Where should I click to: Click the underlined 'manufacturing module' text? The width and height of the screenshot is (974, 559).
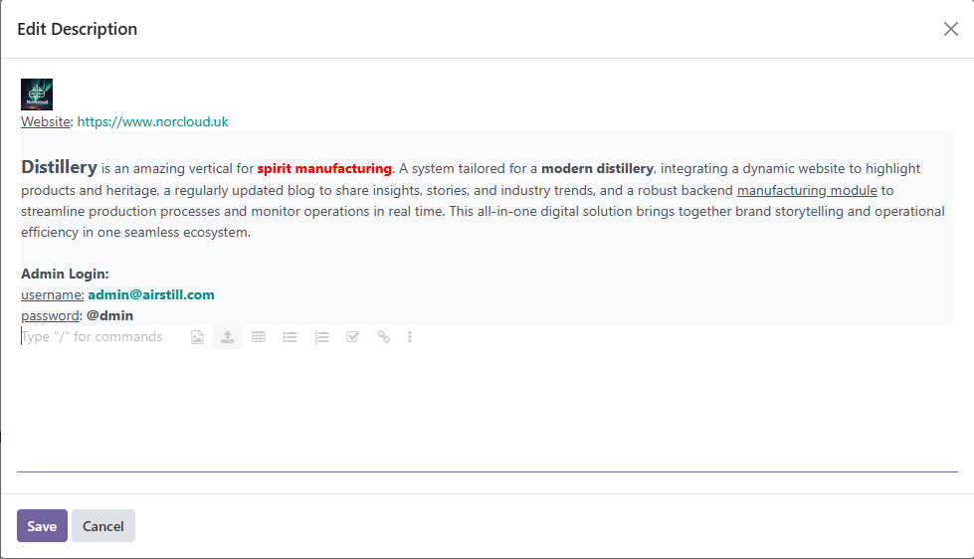(x=807, y=190)
